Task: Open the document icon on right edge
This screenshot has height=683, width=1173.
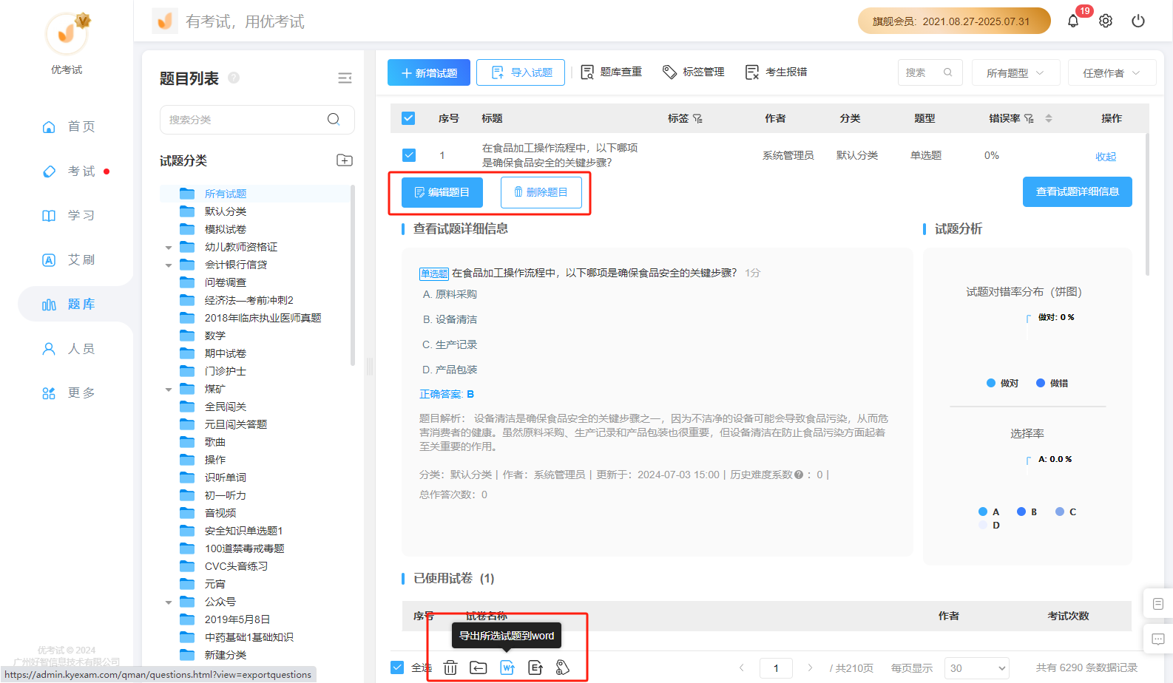Action: coord(1158,604)
